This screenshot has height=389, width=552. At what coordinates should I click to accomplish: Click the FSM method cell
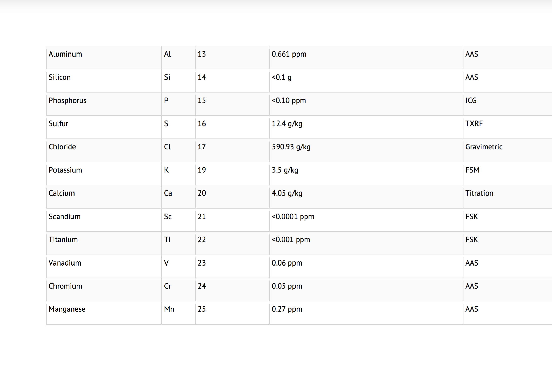coord(472,170)
